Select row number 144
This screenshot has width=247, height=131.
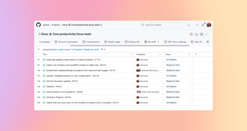tap(39, 92)
